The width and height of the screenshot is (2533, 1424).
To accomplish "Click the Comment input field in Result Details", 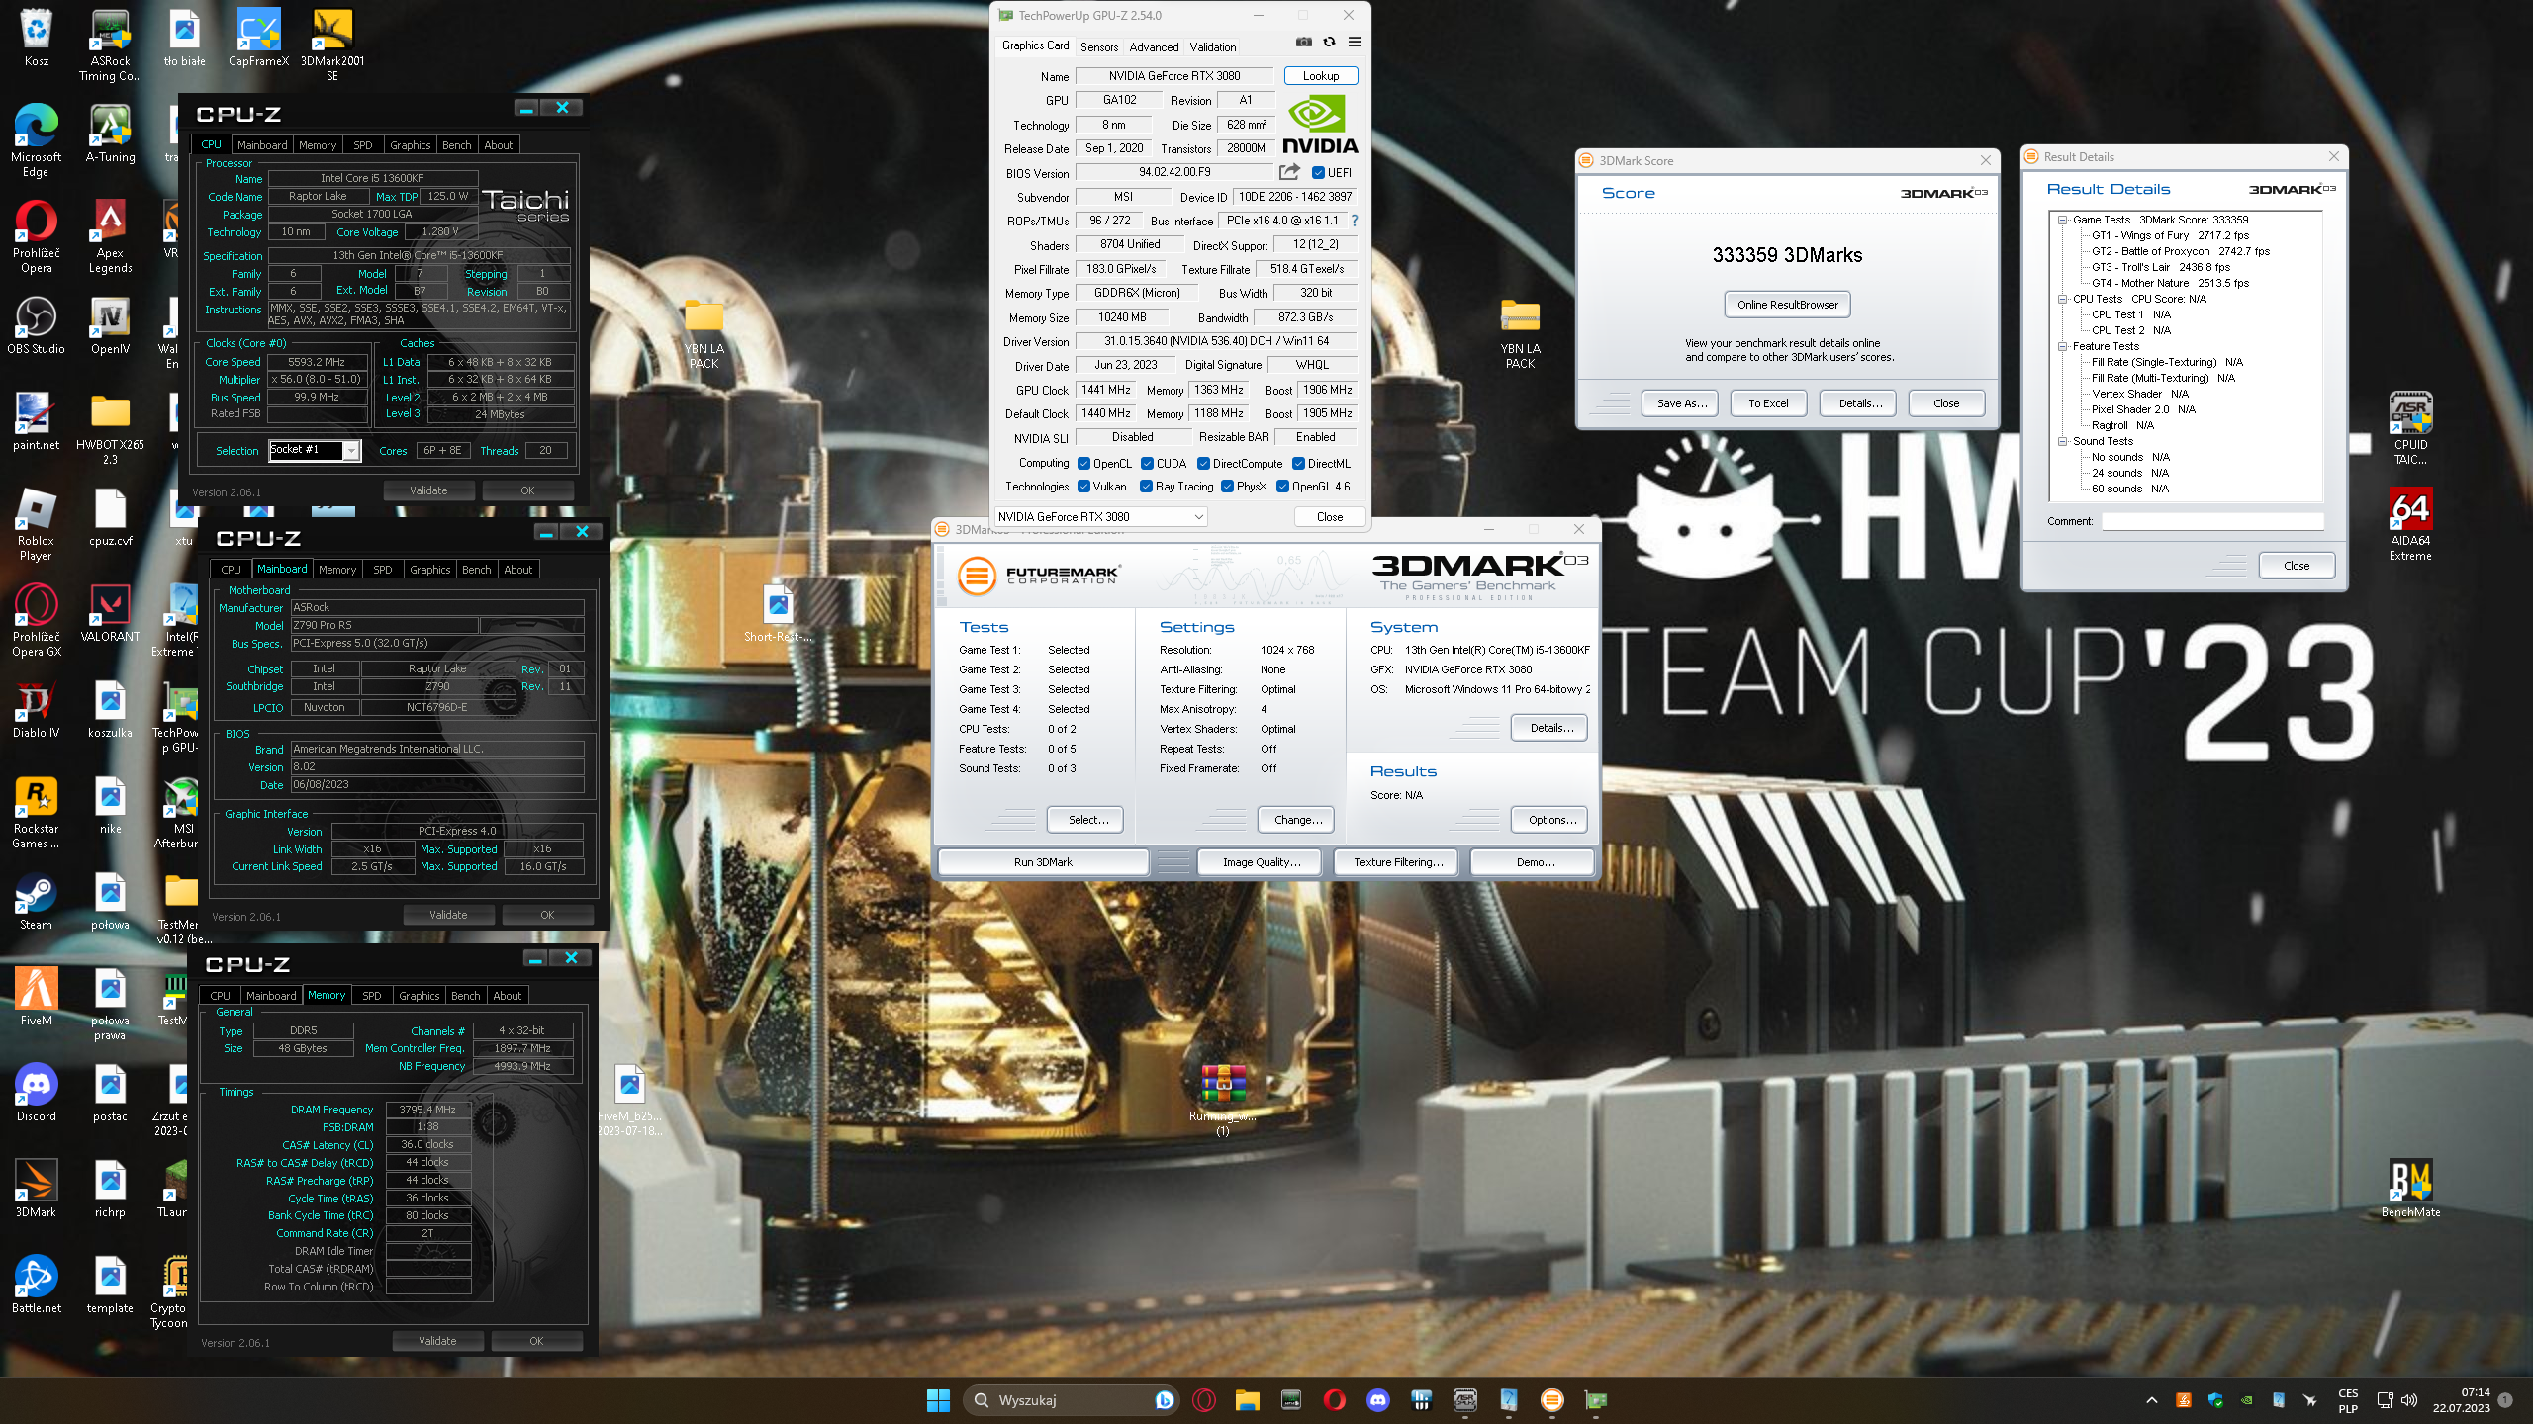I will coord(2212,521).
